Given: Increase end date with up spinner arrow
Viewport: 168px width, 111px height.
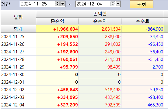Looking at the screenshot, I should (x=113, y=3).
